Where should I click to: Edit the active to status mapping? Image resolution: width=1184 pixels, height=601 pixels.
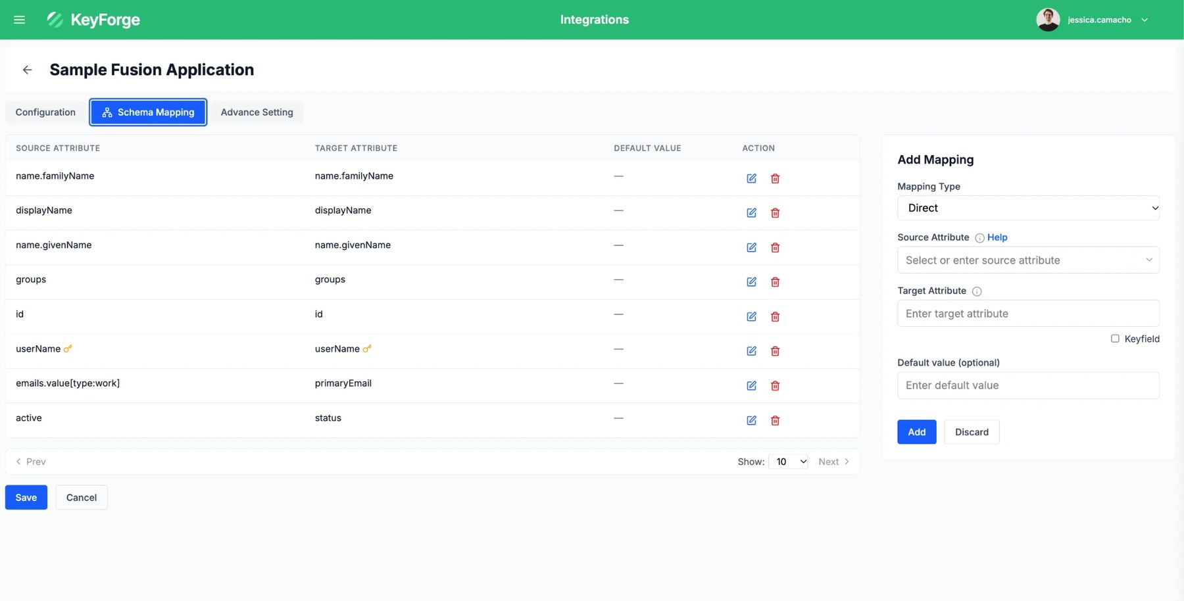click(x=751, y=420)
